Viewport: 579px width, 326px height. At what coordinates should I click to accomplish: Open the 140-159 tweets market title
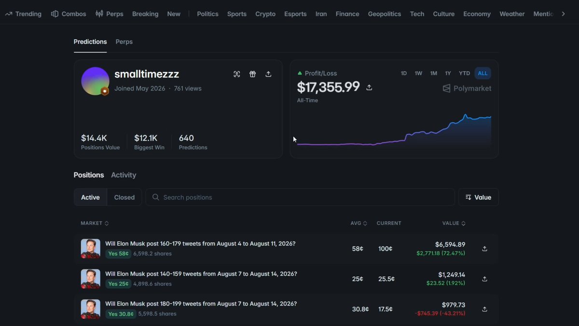coord(201,274)
